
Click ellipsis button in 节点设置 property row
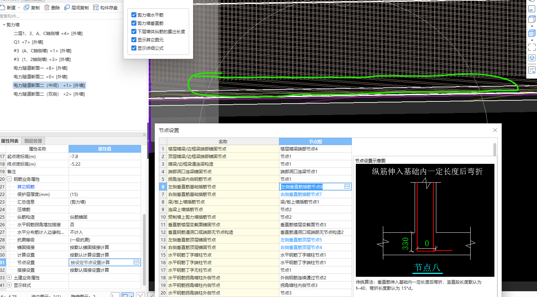click(x=136, y=262)
